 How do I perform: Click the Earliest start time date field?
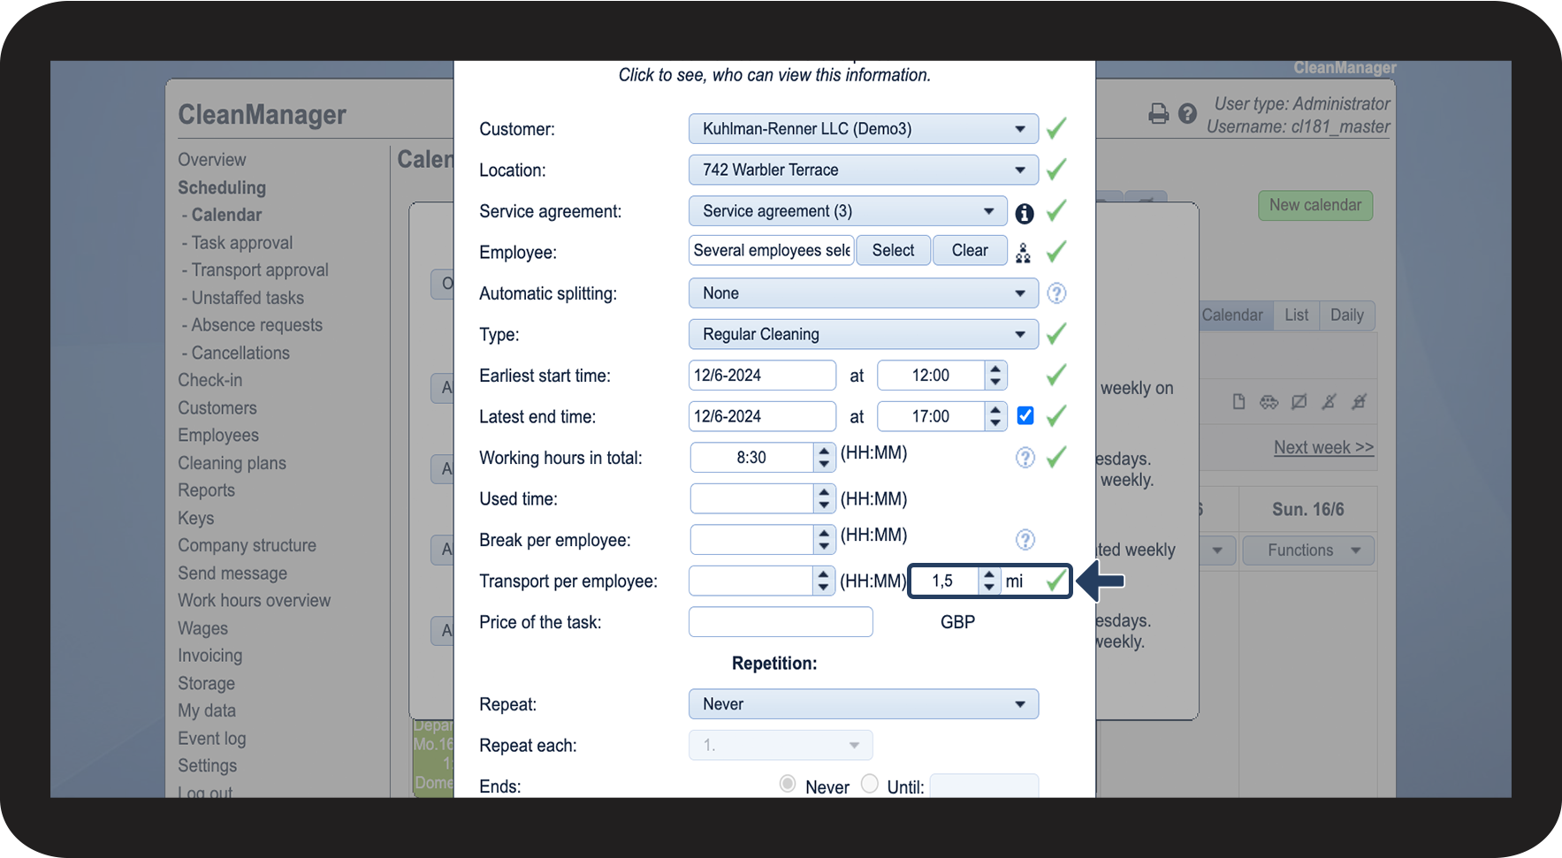(x=762, y=376)
